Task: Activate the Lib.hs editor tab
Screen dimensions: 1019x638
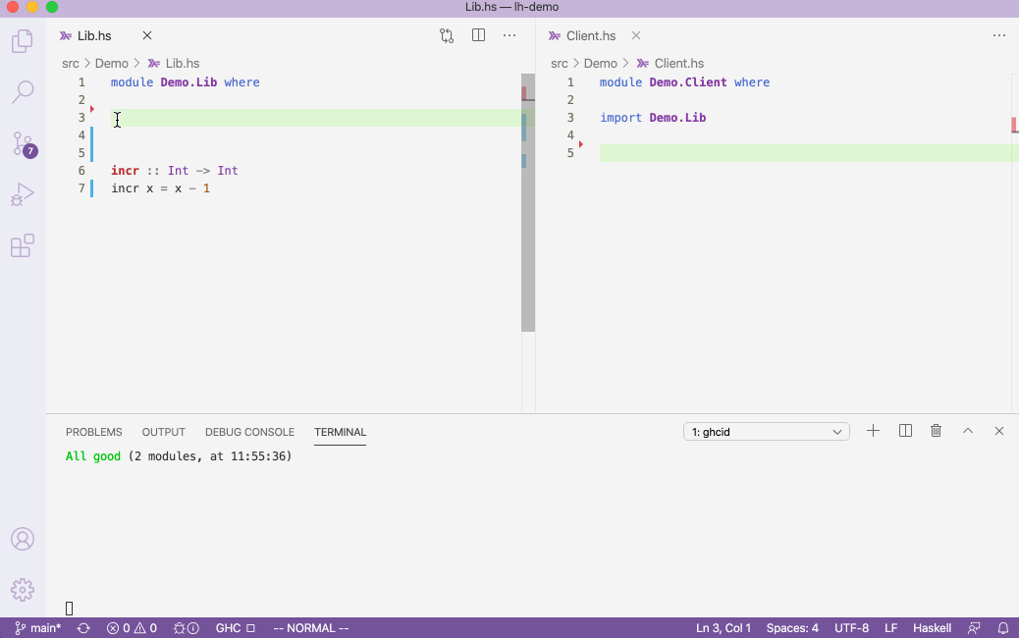Action: [94, 35]
